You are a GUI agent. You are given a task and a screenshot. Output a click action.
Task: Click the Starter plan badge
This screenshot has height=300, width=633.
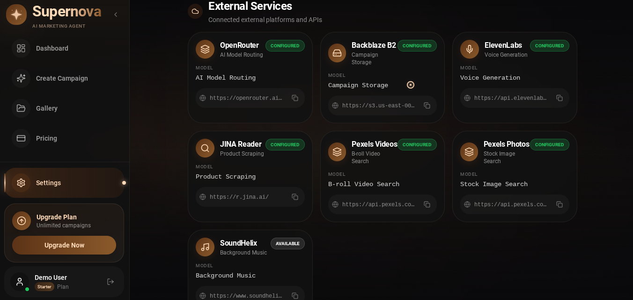tap(44, 287)
